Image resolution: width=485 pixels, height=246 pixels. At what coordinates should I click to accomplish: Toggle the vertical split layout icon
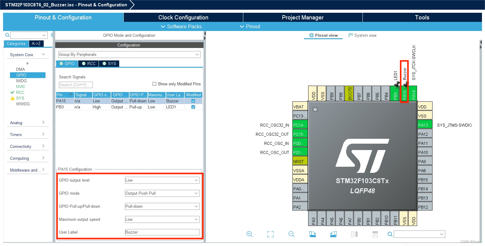pos(354,234)
